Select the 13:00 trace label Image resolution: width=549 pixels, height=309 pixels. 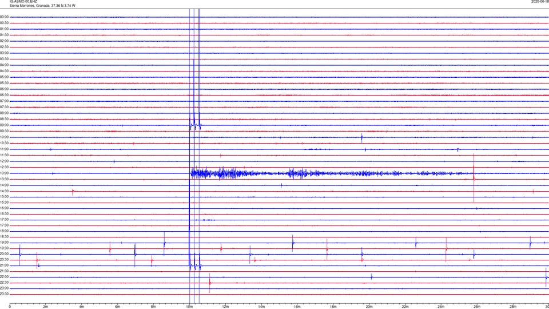[4, 173]
